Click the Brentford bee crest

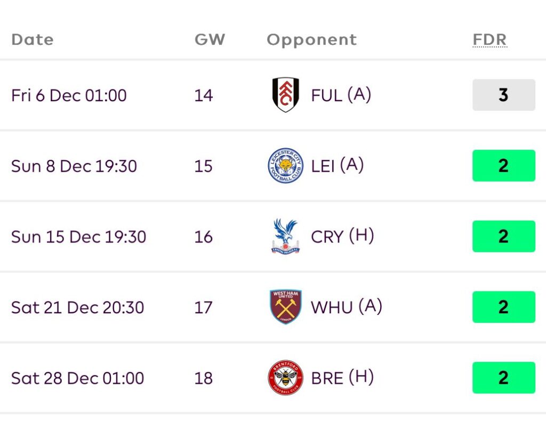point(285,378)
